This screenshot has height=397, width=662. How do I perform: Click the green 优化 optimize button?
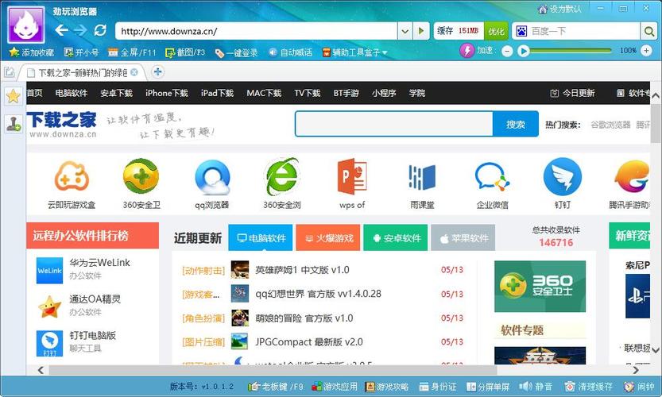tap(496, 31)
